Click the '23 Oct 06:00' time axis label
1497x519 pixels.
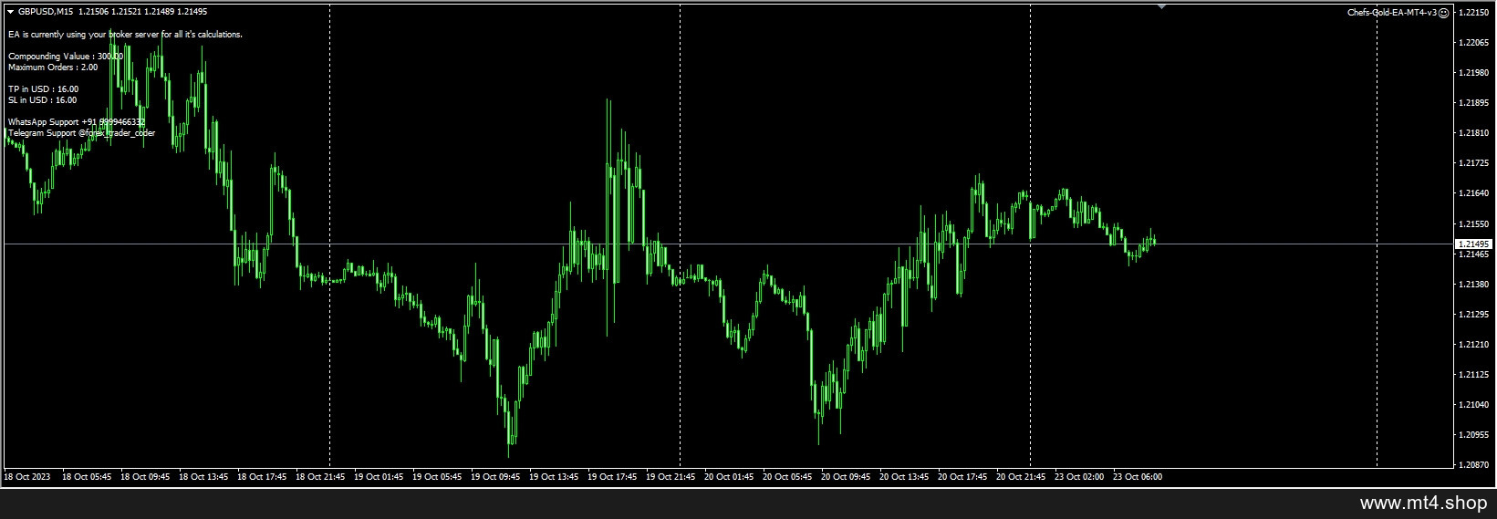click(1138, 476)
